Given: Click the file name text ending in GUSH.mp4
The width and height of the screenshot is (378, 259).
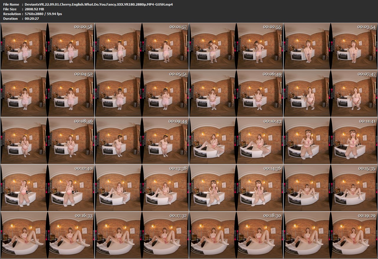Looking at the screenshot, I should click(x=99, y=4).
